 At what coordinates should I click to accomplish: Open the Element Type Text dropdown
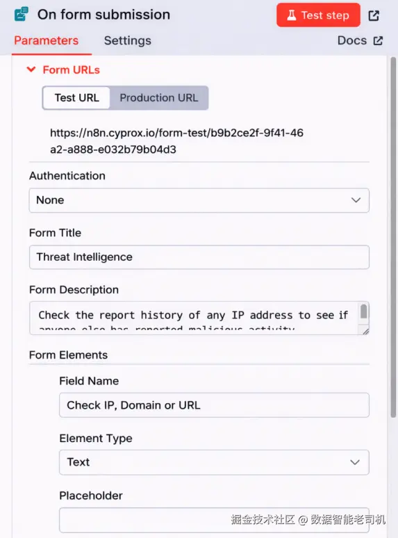pos(214,462)
